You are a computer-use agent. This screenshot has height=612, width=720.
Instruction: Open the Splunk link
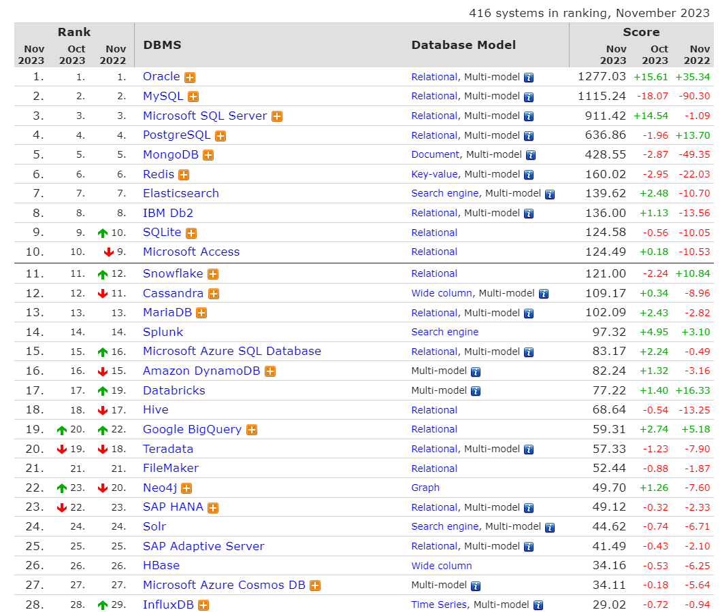(x=163, y=332)
